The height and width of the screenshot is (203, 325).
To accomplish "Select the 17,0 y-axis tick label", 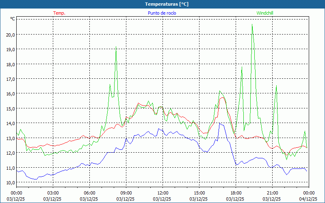I will pos(11,79).
